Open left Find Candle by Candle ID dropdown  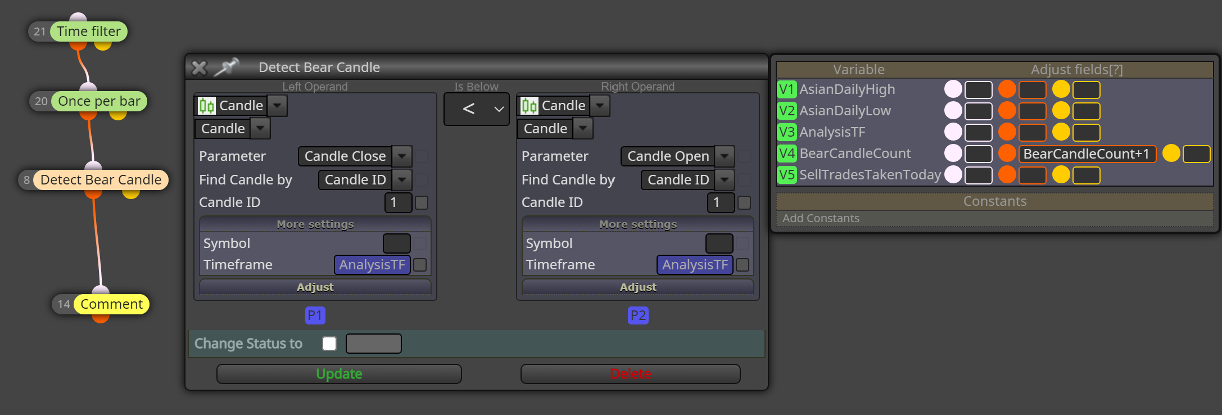click(x=402, y=180)
